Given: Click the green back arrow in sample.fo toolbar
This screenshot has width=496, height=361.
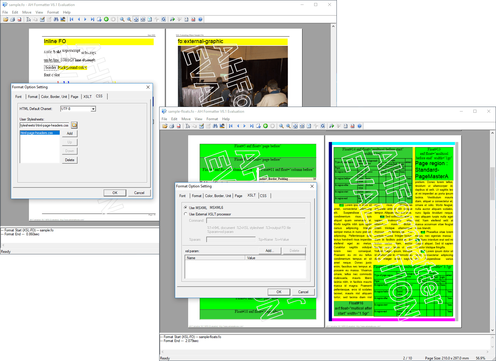Looking at the screenshot, I should pyautogui.click(x=106, y=19).
